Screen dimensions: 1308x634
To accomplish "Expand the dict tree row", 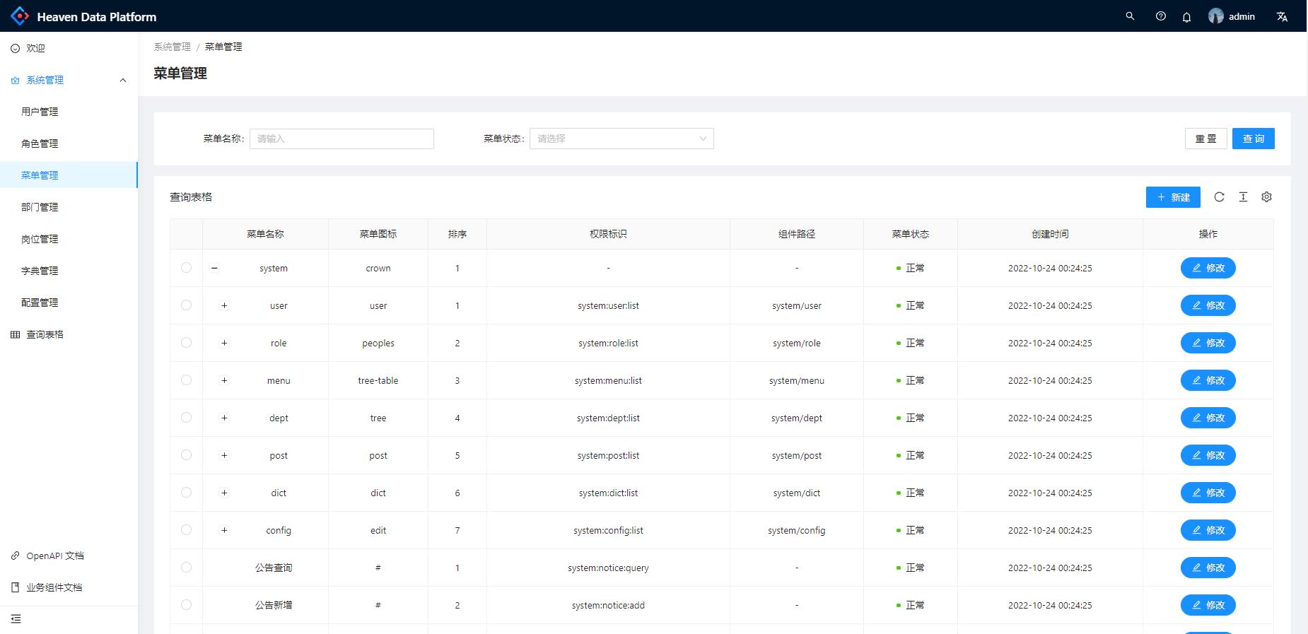I will [x=224, y=493].
